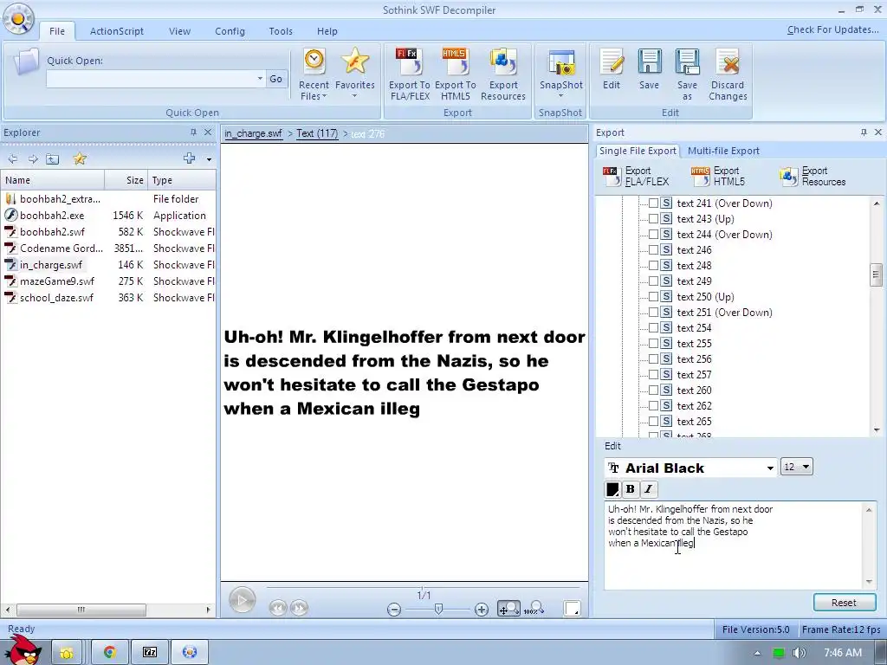The image size is (887, 665).
Task: Click the Sothink application orb button
Action: point(19,19)
